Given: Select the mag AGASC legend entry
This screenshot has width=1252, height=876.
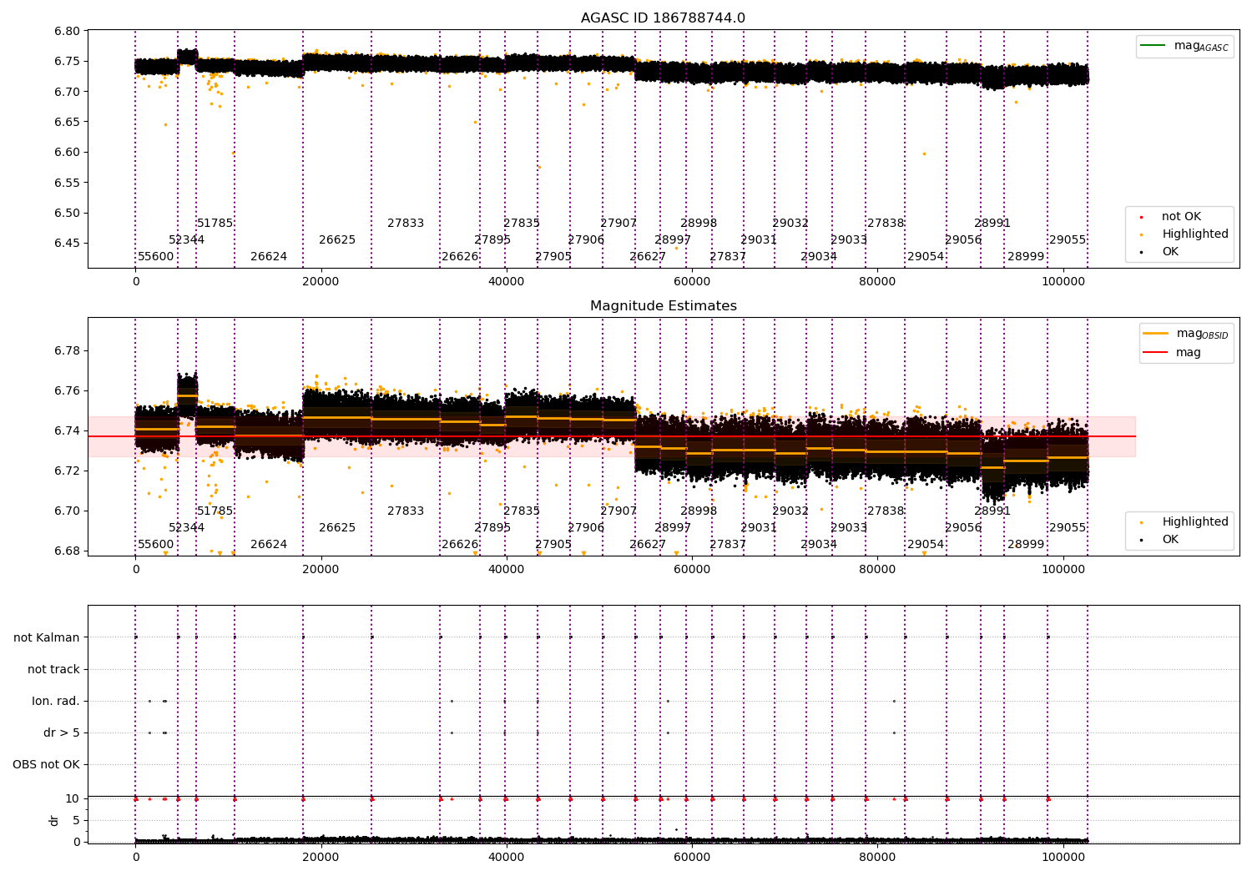Looking at the screenshot, I should pos(1184,46).
